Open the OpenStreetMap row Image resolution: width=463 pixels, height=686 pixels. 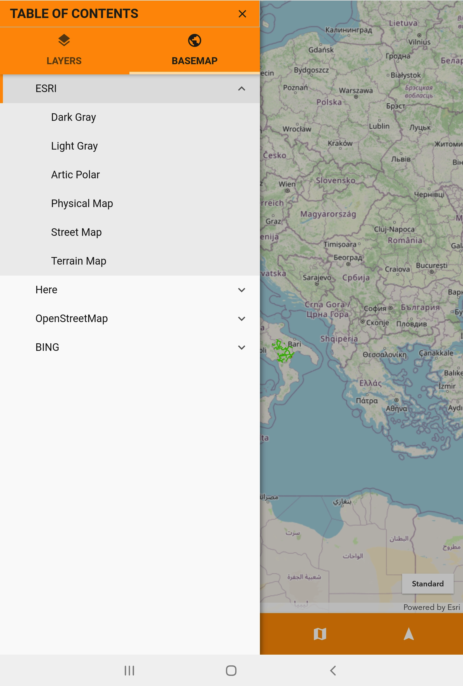pyautogui.click(x=130, y=319)
